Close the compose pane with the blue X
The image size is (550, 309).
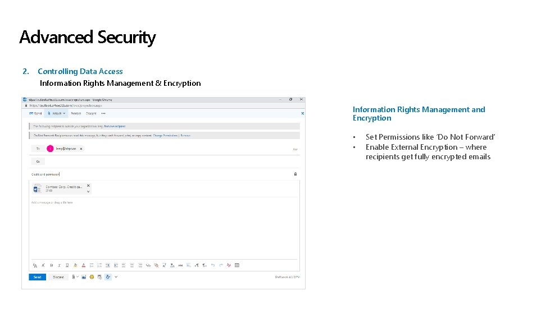click(x=302, y=113)
